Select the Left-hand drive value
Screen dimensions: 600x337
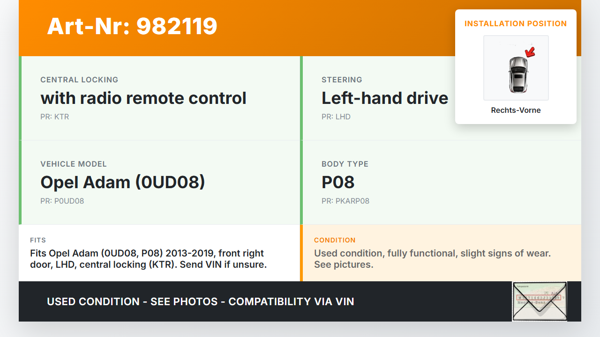(x=385, y=98)
